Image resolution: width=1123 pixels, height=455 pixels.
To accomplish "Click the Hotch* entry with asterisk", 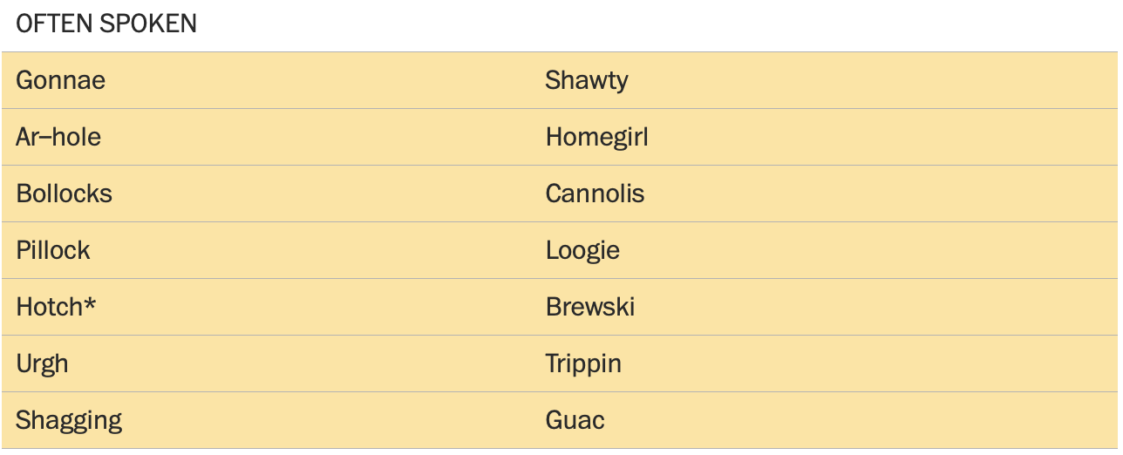I will (x=56, y=307).
